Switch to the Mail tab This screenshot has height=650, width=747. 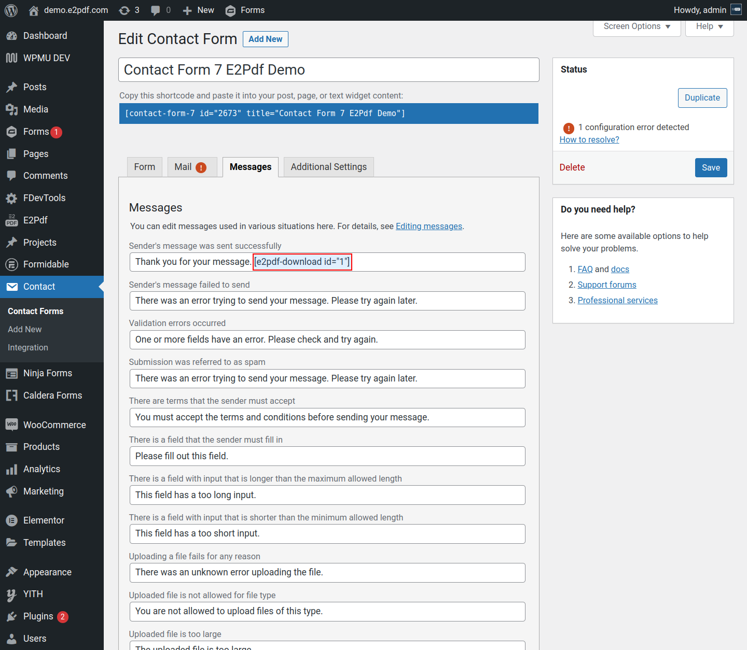click(x=191, y=167)
